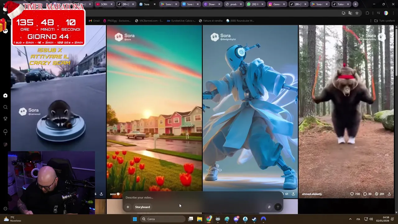Open the profile avatar in sidebar
398x224 pixels.
click(5, 144)
